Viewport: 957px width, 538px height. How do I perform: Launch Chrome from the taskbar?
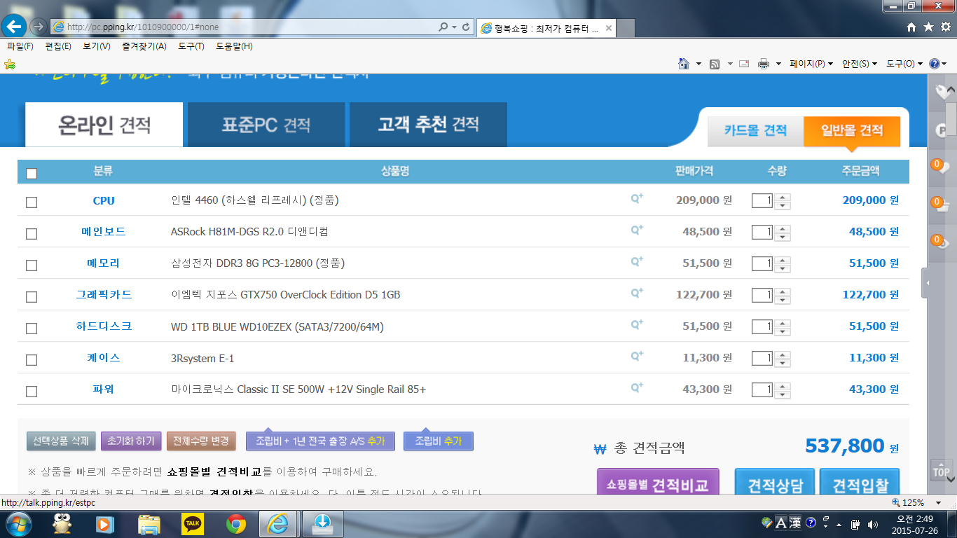click(x=236, y=523)
